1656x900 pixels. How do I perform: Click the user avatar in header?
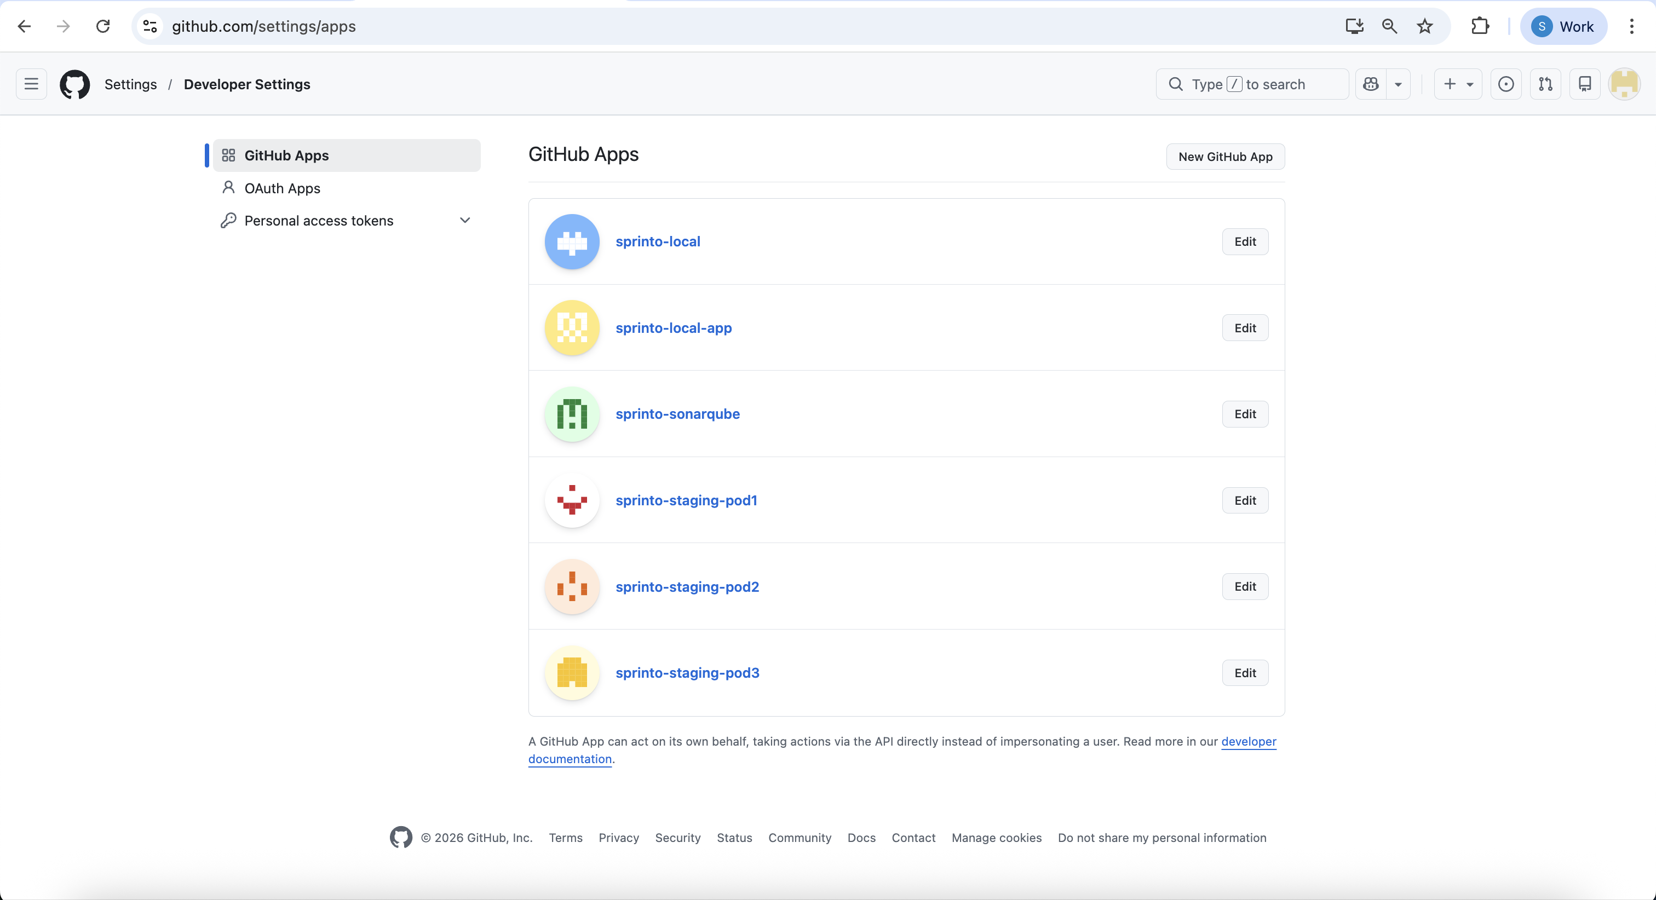1624,84
